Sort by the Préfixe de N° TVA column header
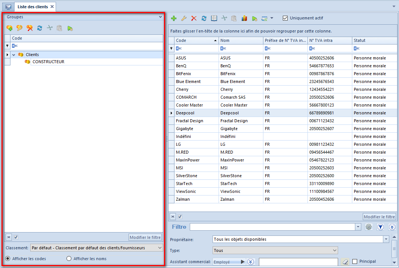 pos(285,40)
